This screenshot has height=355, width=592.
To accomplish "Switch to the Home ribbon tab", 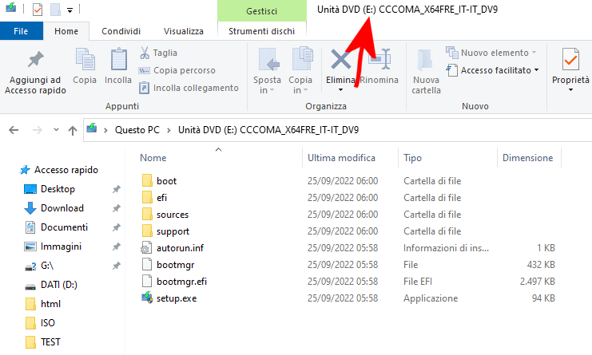I will click(66, 31).
